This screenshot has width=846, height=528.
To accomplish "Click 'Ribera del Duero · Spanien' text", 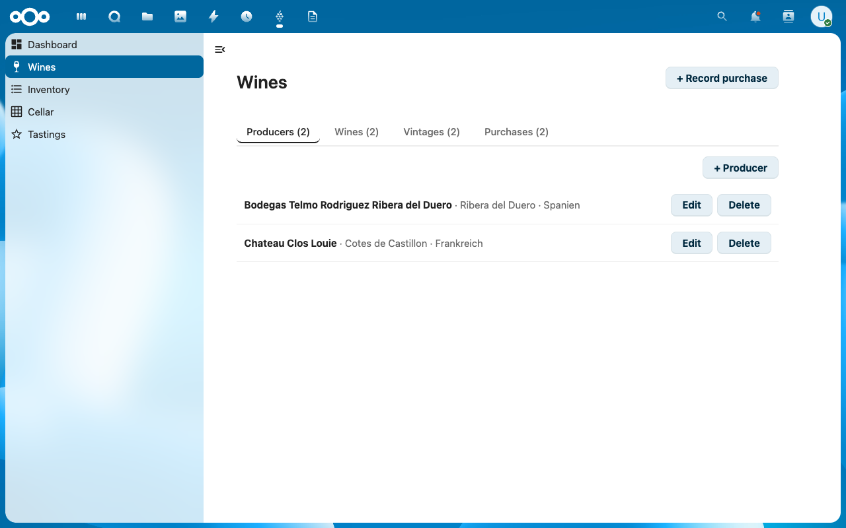I will click(x=520, y=205).
